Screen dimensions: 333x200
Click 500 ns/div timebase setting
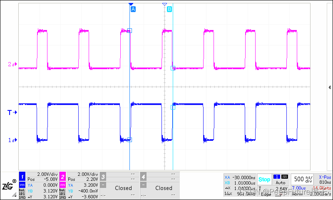pyautogui.click(x=303, y=180)
